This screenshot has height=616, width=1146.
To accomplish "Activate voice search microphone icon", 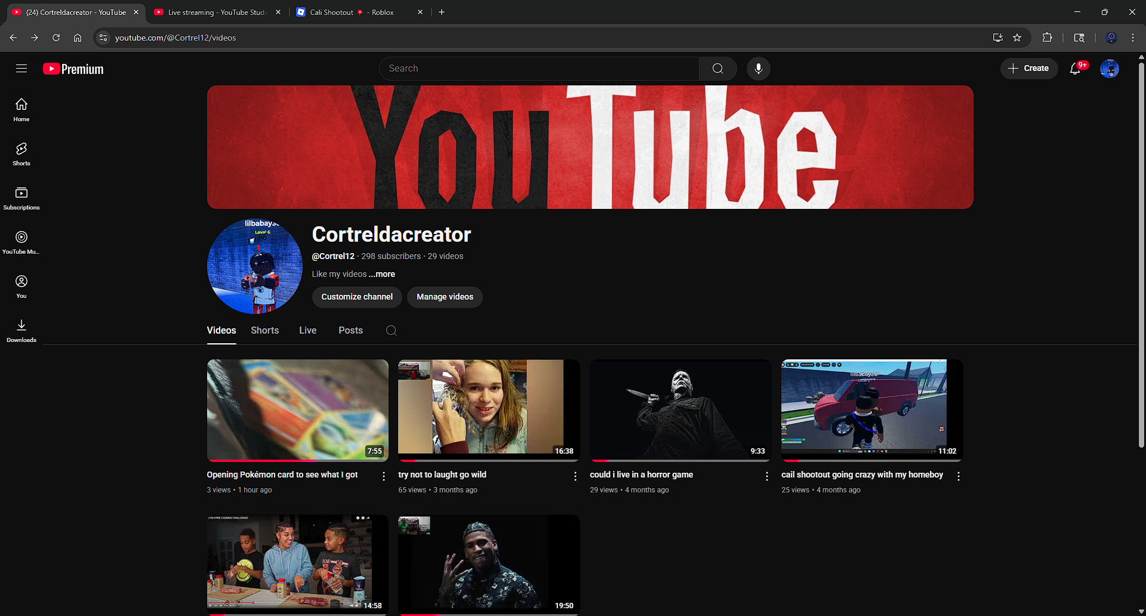I will 758,69.
